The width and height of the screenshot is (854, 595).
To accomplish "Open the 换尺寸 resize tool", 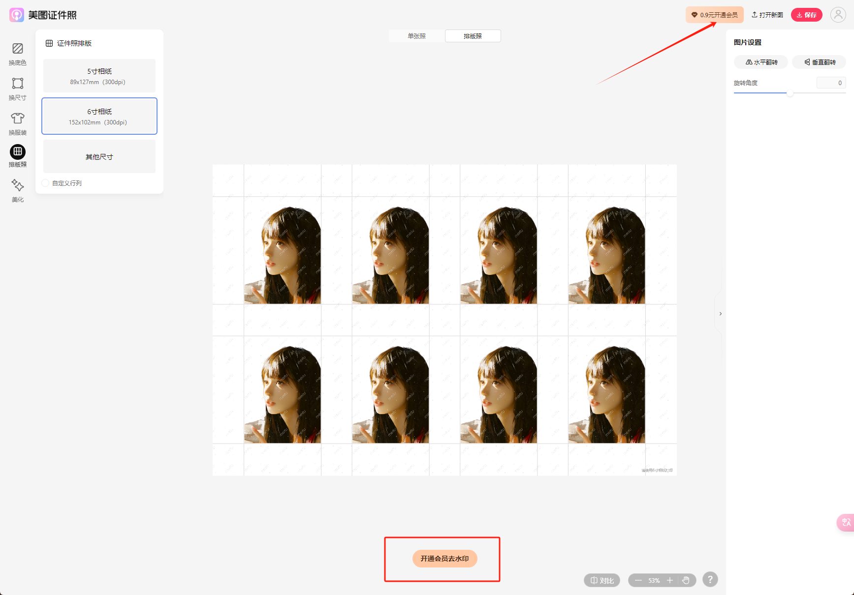I will pos(18,89).
